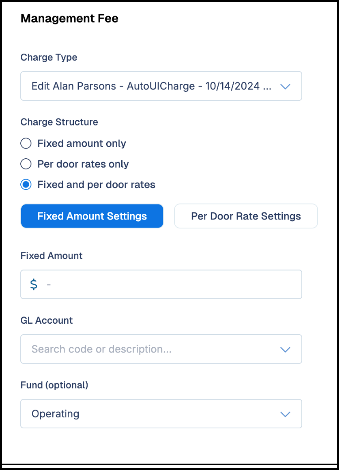Click the Fund dropdown chevron icon
339x470 pixels.
pyautogui.click(x=285, y=414)
